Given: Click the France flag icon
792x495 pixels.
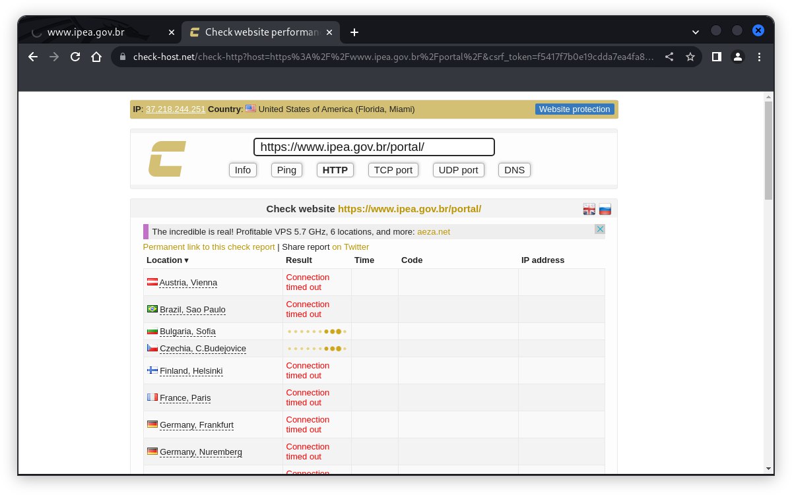Looking at the screenshot, I should pos(152,397).
